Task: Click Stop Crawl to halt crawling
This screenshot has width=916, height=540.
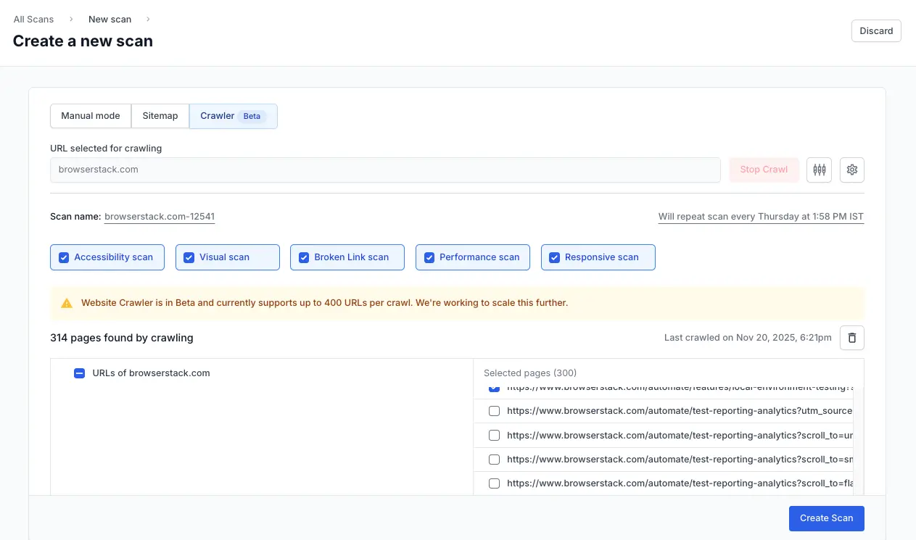Action: [x=763, y=170]
